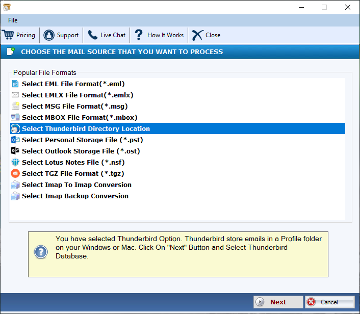Click the play arrow icon on the Next button
Viewport: 360px width, 314px height.
[x=260, y=302]
